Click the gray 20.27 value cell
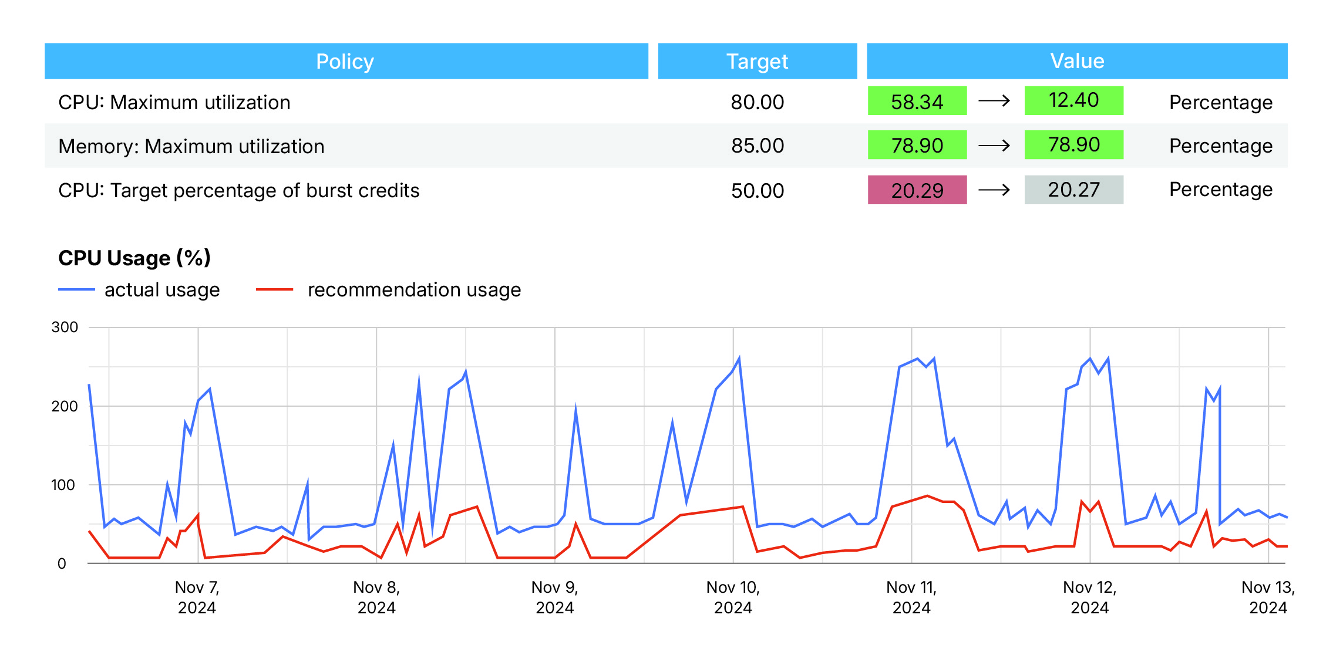1333x655 pixels. [1073, 190]
